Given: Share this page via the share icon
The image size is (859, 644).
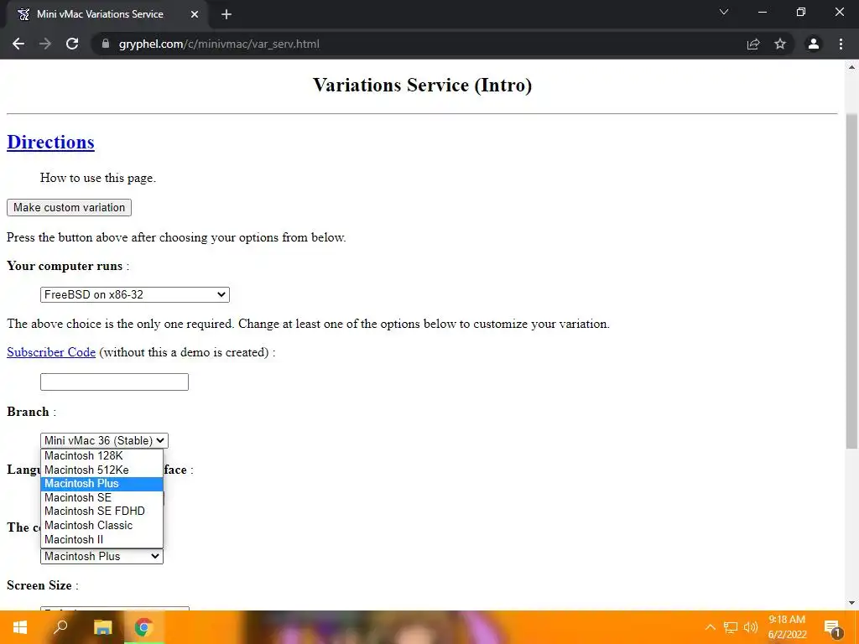Looking at the screenshot, I should coord(753,44).
